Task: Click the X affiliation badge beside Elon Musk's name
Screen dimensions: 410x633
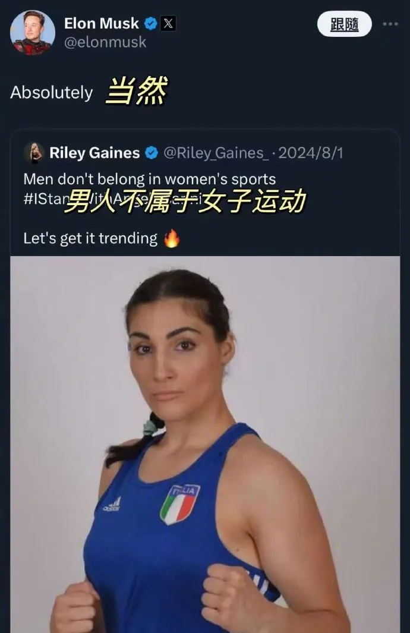Action: (x=168, y=24)
